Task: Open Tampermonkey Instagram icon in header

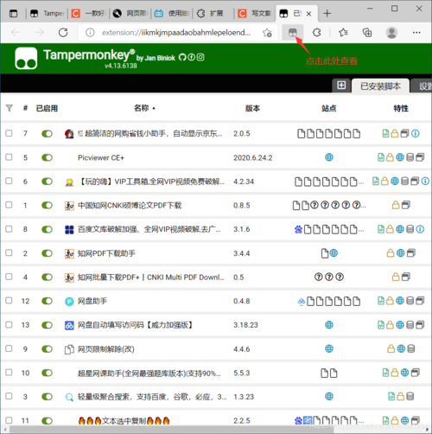Action: [200, 57]
